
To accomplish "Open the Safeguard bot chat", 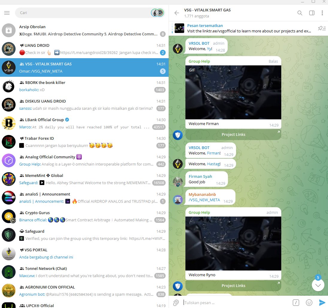I will [84, 235].
